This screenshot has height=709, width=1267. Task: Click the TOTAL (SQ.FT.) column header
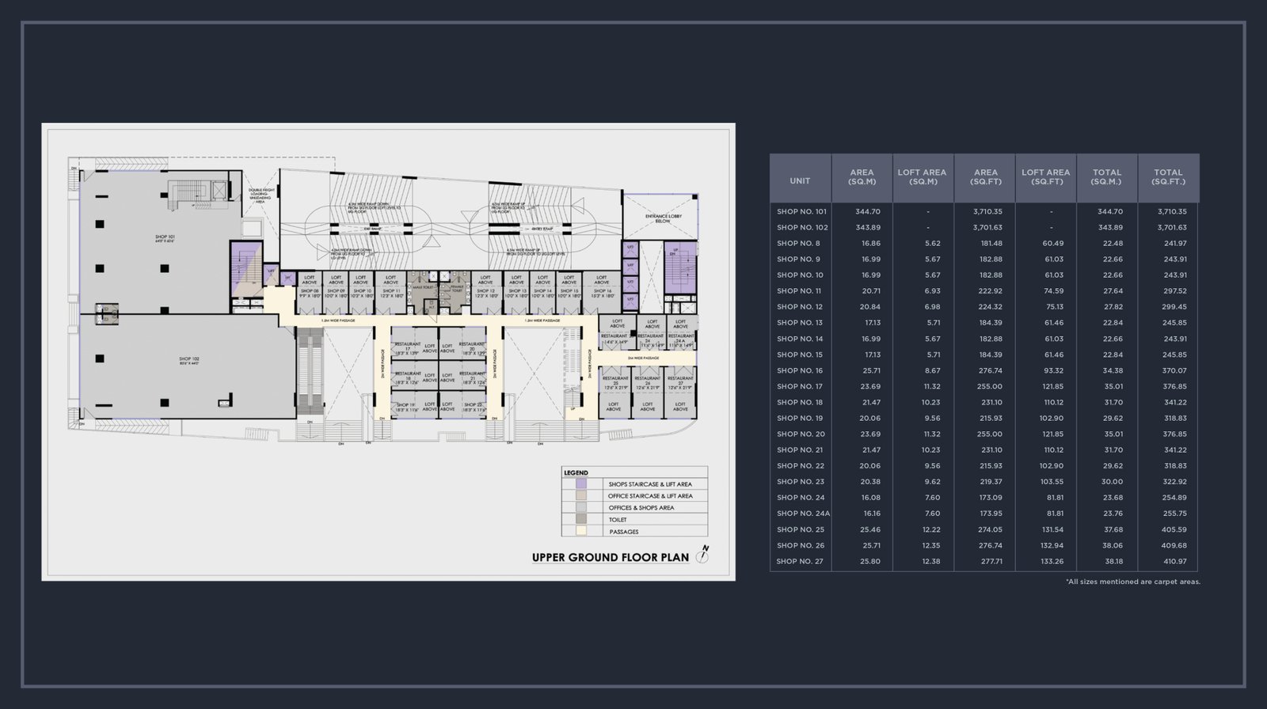1167,176
